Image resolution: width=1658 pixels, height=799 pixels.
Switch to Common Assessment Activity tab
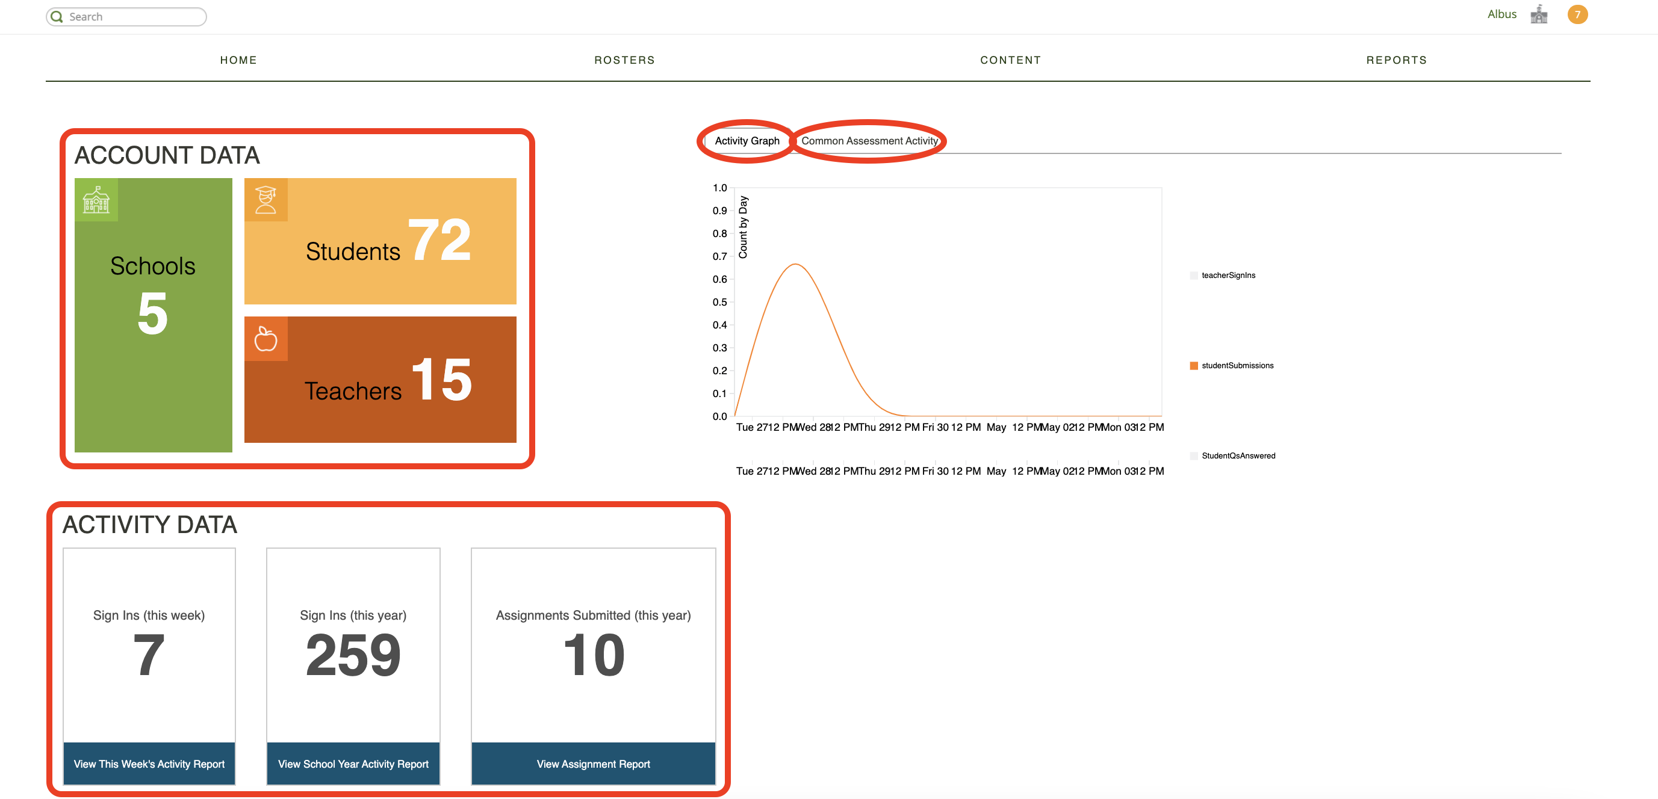coord(869,141)
